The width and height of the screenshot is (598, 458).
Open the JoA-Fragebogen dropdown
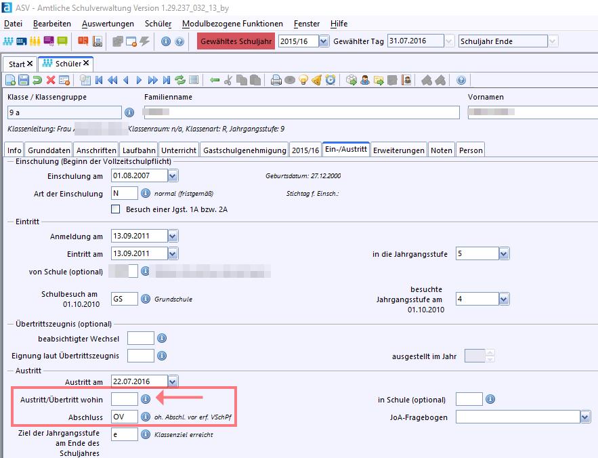pyautogui.click(x=585, y=417)
